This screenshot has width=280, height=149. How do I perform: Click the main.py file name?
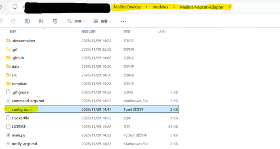click(x=19, y=135)
